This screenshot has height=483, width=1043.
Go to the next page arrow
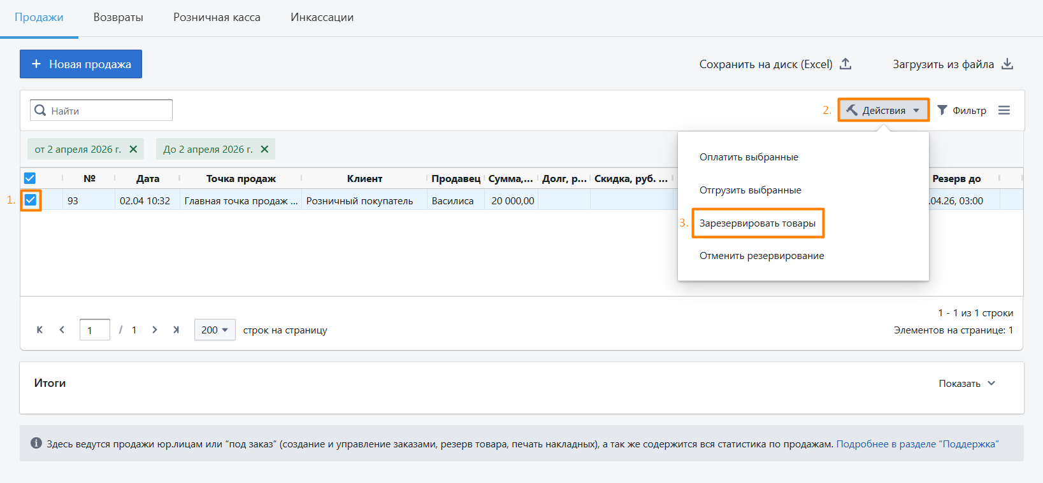coord(154,330)
